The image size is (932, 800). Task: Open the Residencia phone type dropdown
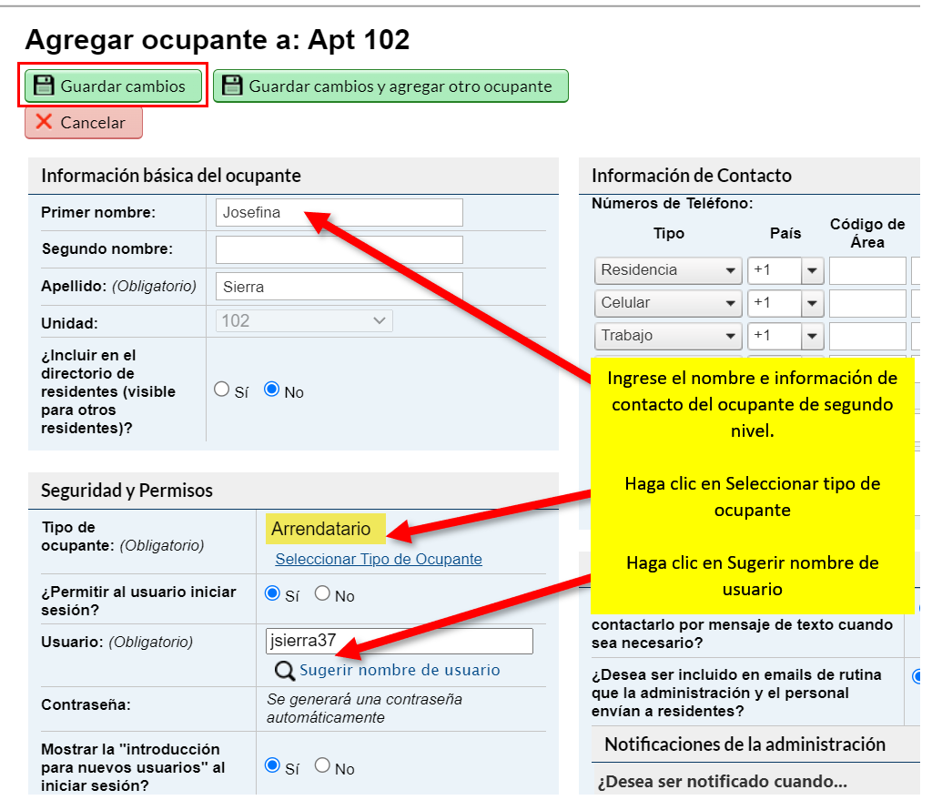pyautogui.click(x=668, y=270)
